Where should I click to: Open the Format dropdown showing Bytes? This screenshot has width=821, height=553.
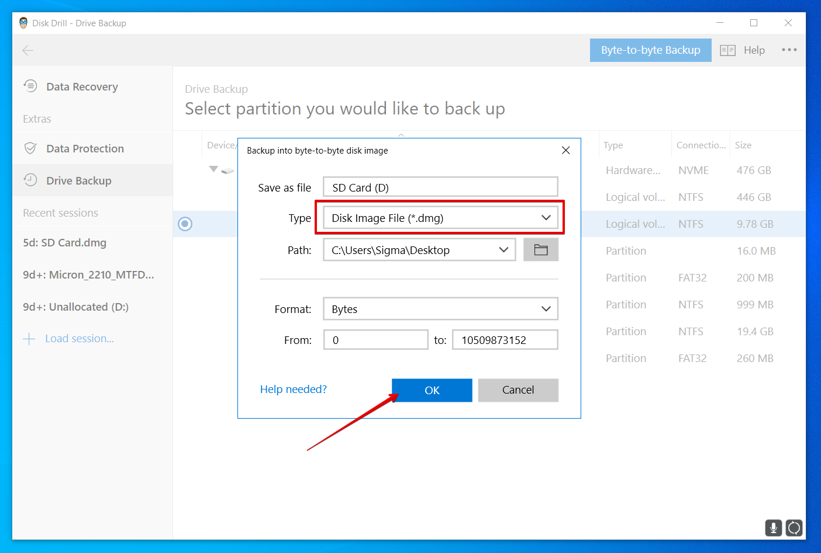pos(440,309)
